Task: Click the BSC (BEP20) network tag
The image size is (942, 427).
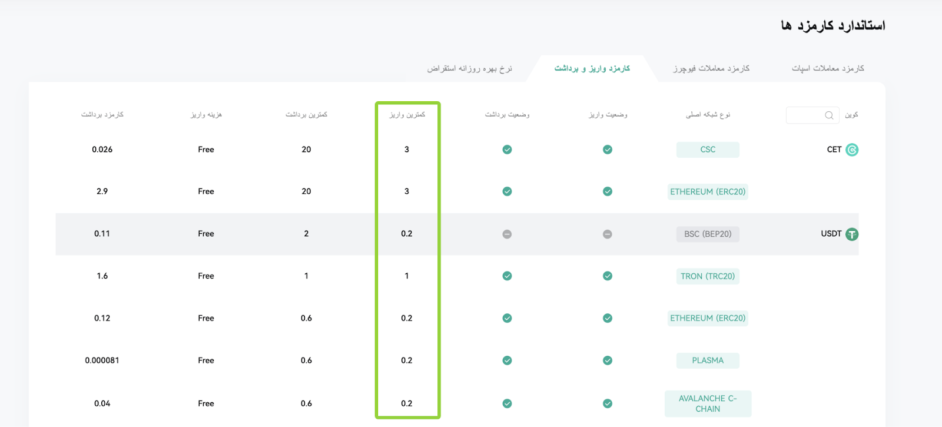Action: coord(708,234)
